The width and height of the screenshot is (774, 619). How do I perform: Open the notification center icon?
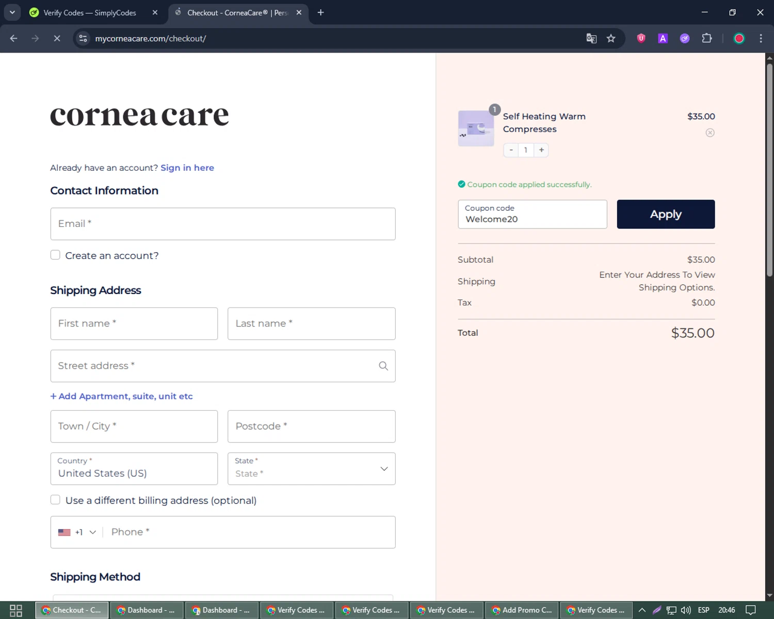[751, 610]
